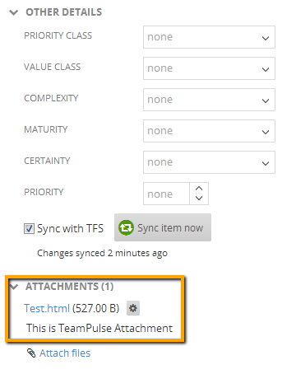This screenshot has width=296, height=374.
Task: Open the Complexity dropdown
Action: click(209, 100)
